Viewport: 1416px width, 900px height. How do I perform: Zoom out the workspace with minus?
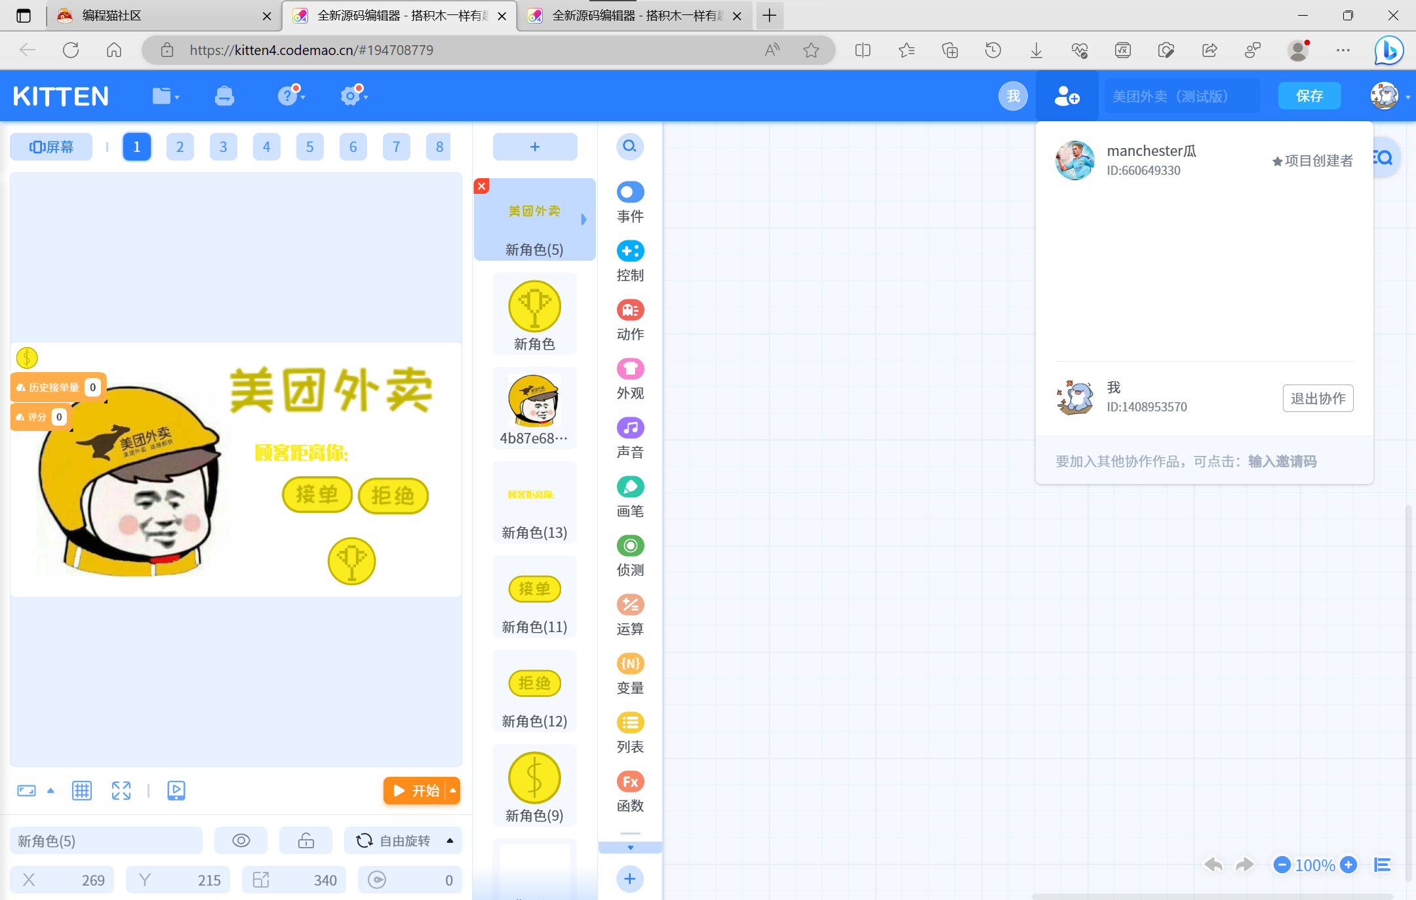pos(1282,865)
